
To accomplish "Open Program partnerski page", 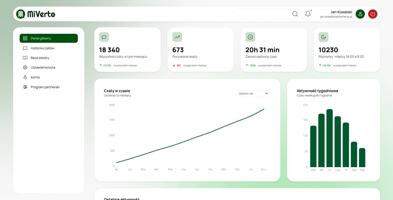I will point(49,87).
